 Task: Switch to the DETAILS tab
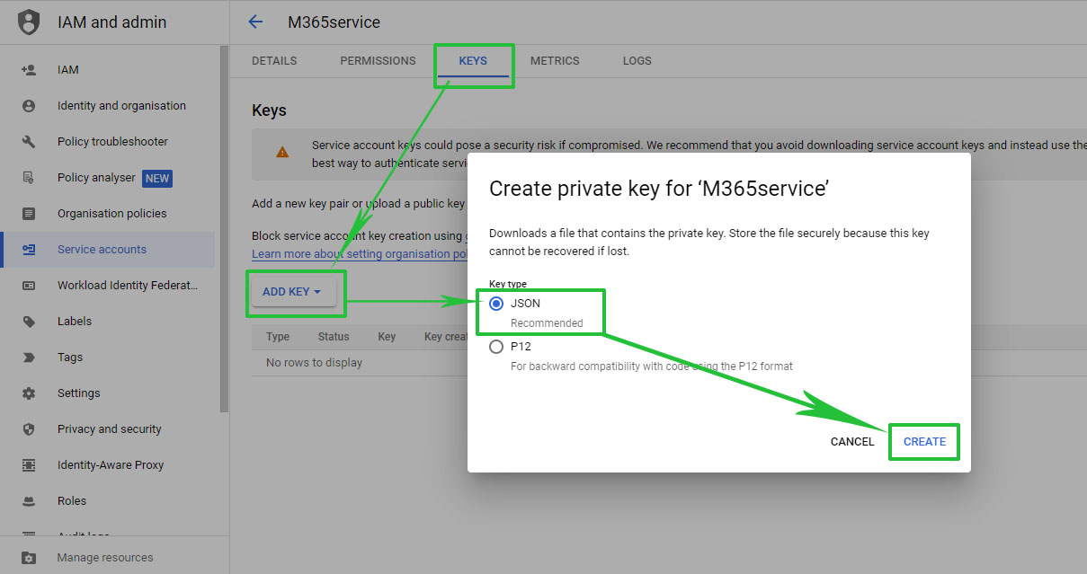click(x=274, y=61)
